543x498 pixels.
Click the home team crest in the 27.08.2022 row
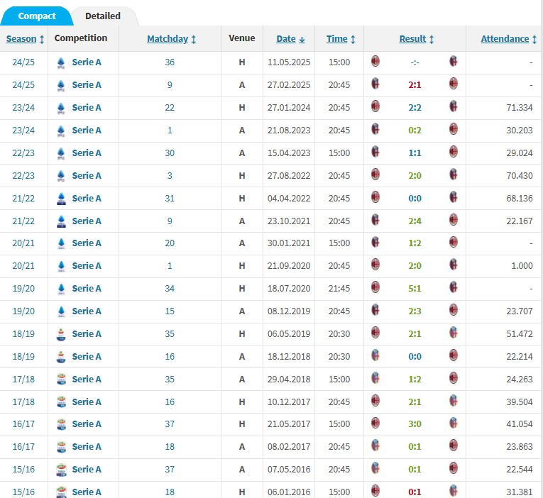click(375, 175)
